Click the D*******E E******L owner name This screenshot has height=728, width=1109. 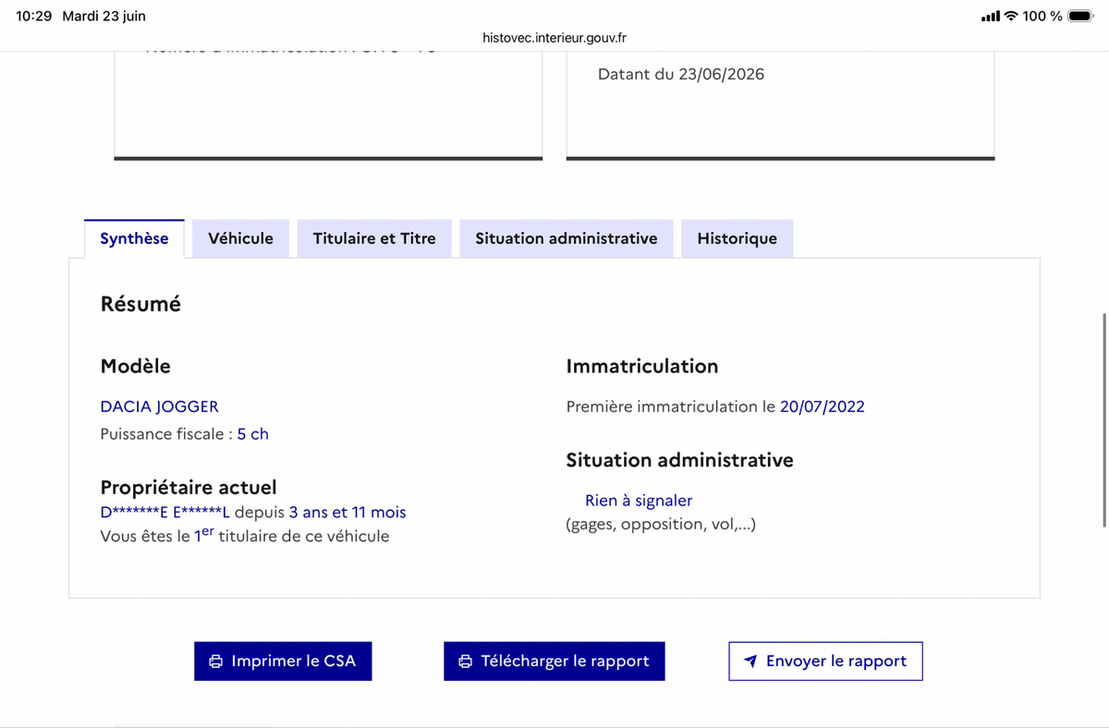[x=165, y=513]
